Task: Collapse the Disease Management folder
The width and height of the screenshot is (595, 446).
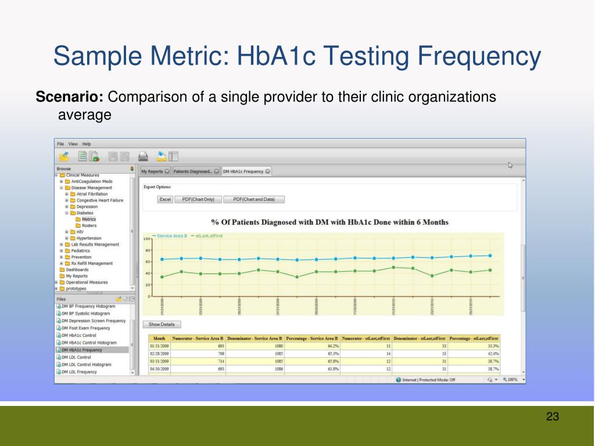Action: 62,188
